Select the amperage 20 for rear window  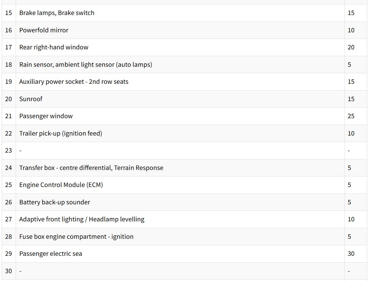coord(351,47)
